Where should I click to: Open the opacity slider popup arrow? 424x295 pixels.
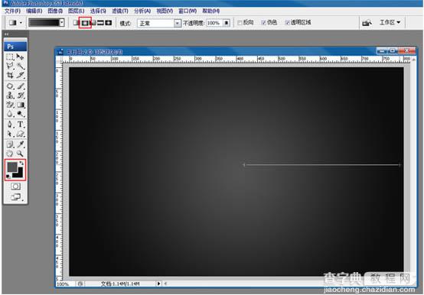click(227, 23)
